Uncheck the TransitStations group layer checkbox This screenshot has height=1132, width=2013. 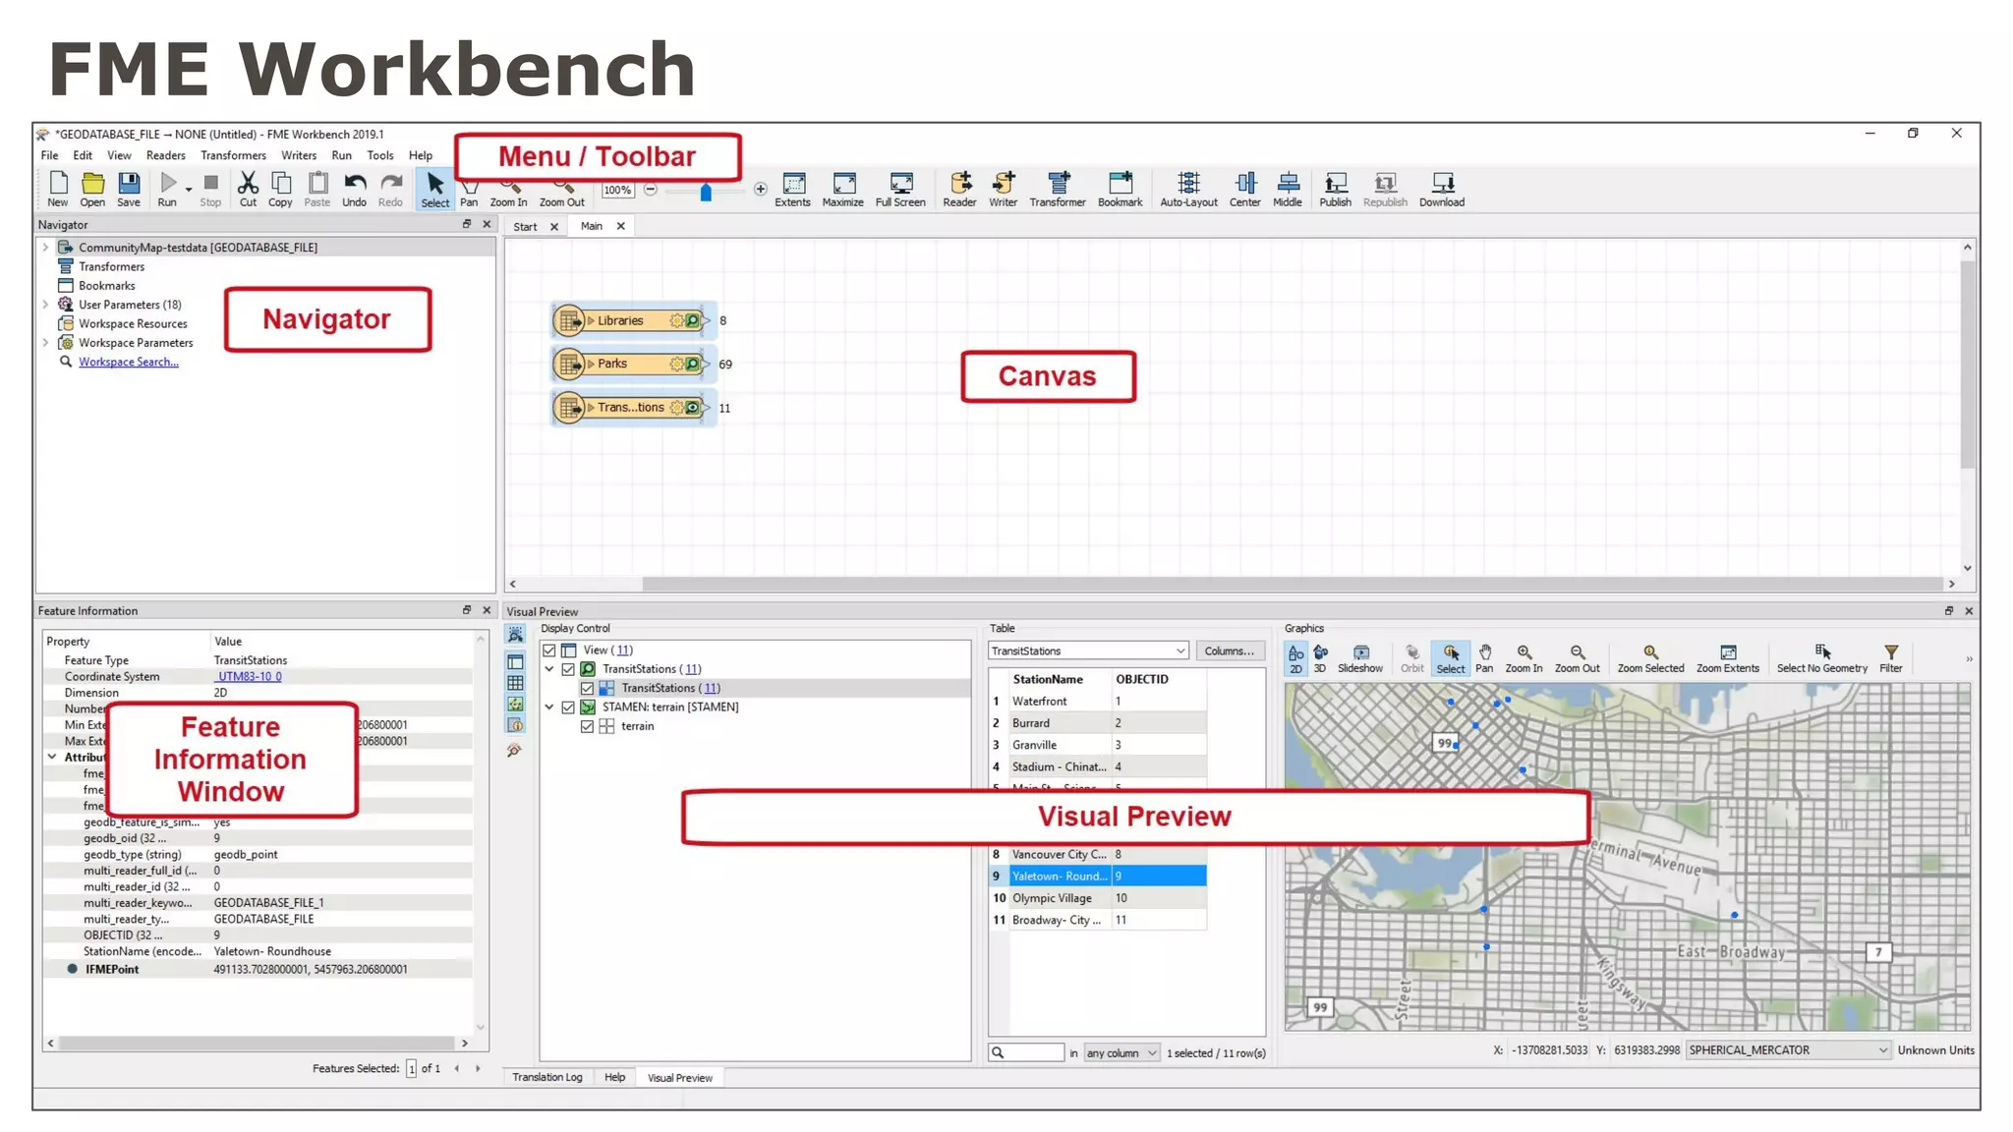(x=568, y=669)
